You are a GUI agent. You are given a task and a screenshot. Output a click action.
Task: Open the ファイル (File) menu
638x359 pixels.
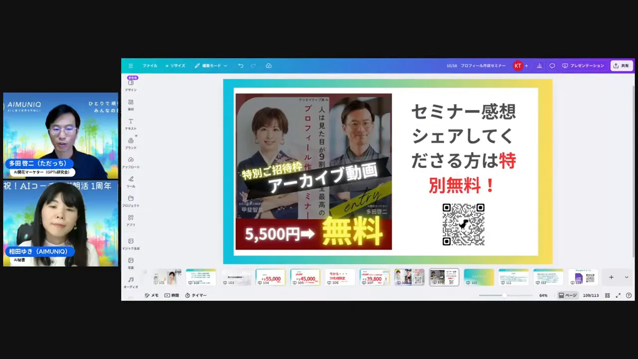(150, 66)
